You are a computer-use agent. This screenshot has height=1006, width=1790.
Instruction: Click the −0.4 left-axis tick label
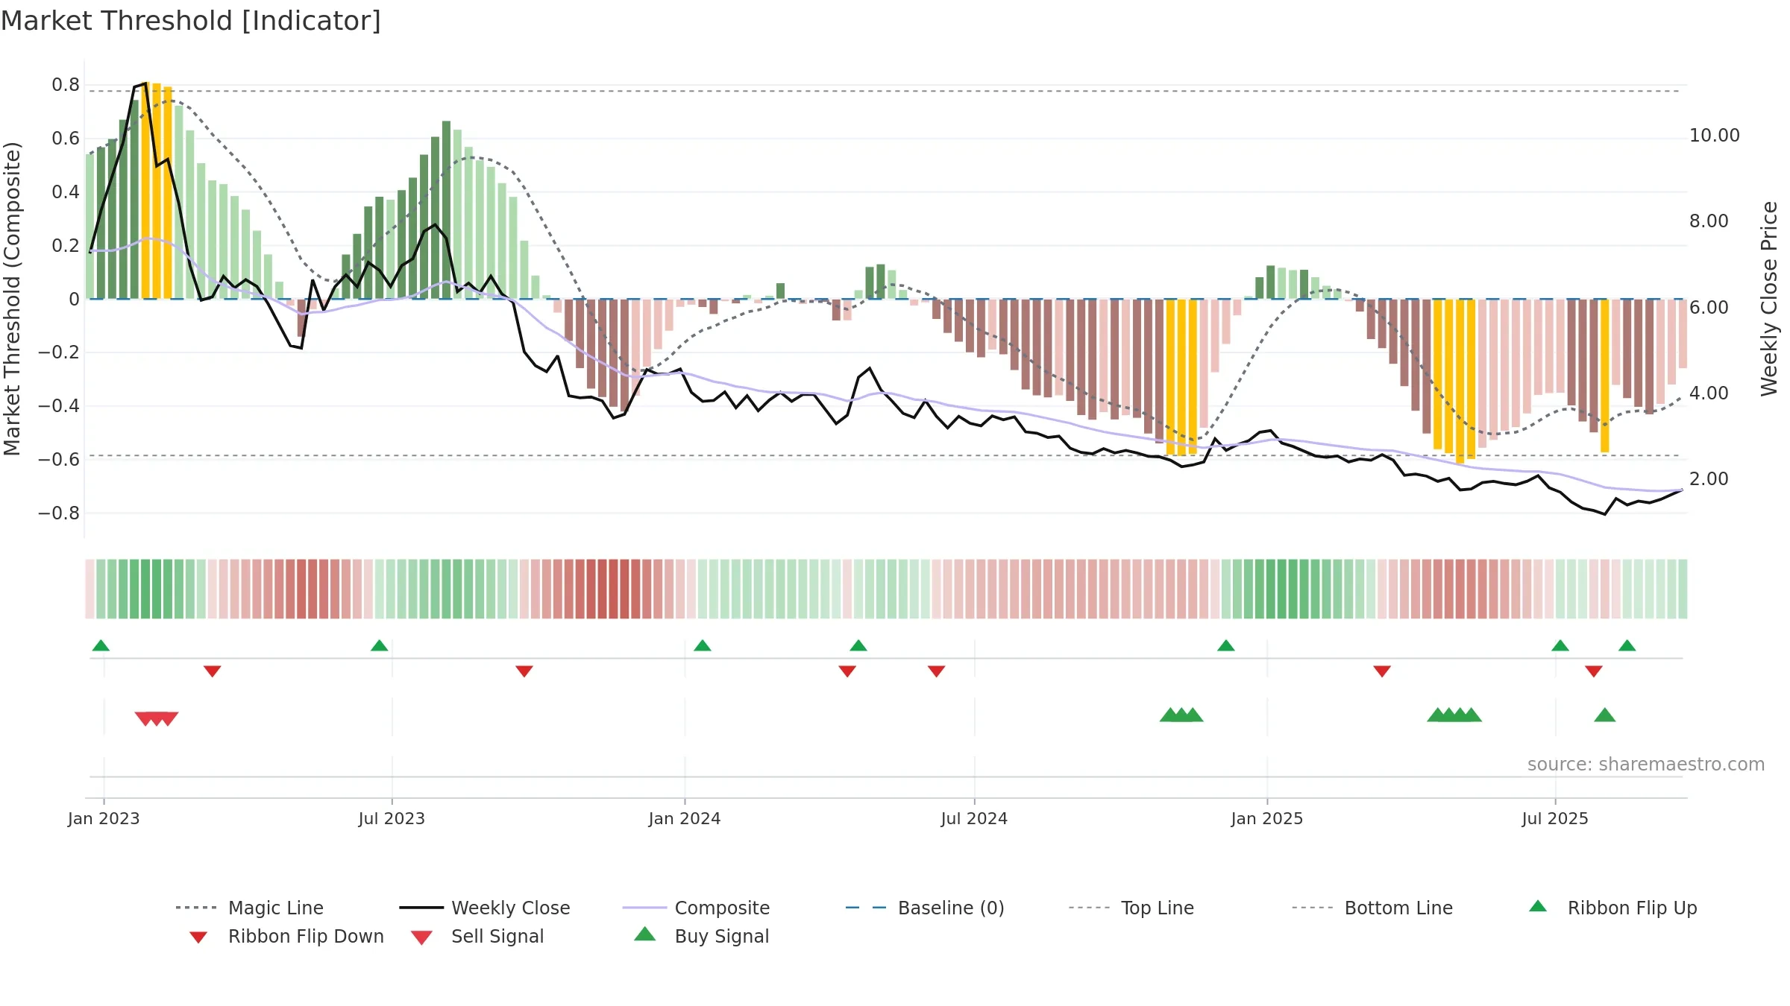click(x=59, y=406)
